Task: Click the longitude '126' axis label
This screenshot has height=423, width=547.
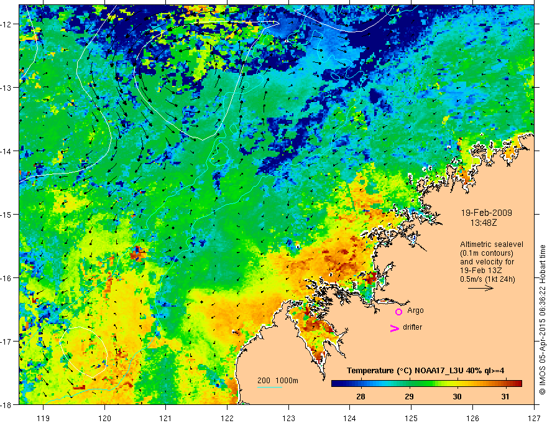Action: coord(472,418)
